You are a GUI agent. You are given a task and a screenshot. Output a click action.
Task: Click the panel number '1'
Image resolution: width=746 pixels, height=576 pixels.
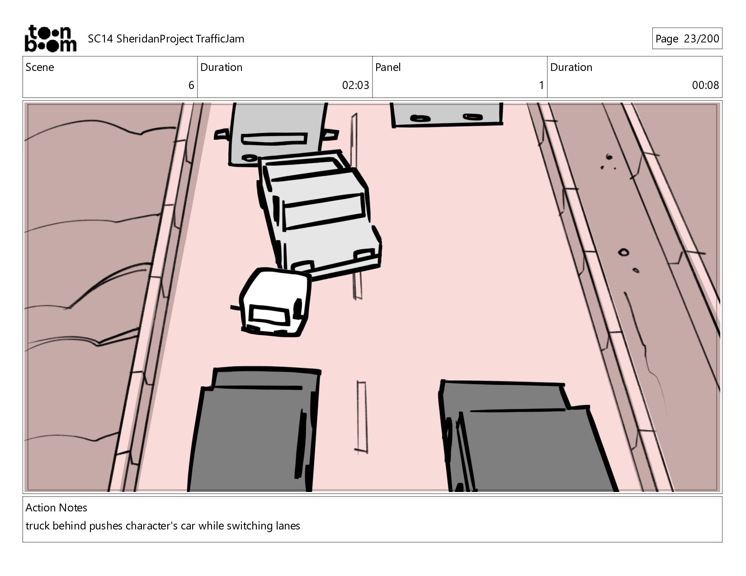tap(541, 85)
